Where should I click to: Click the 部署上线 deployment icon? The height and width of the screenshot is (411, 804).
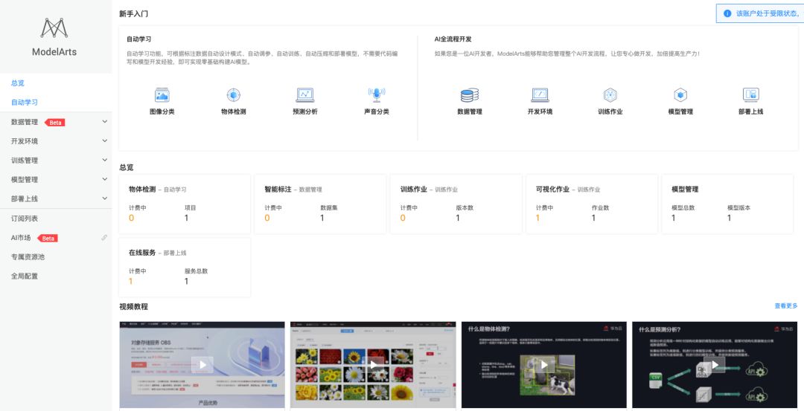tap(750, 95)
